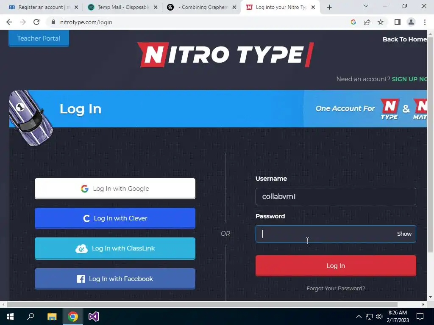Click the share page icon
Screen dimensions: 434x325
point(367,22)
